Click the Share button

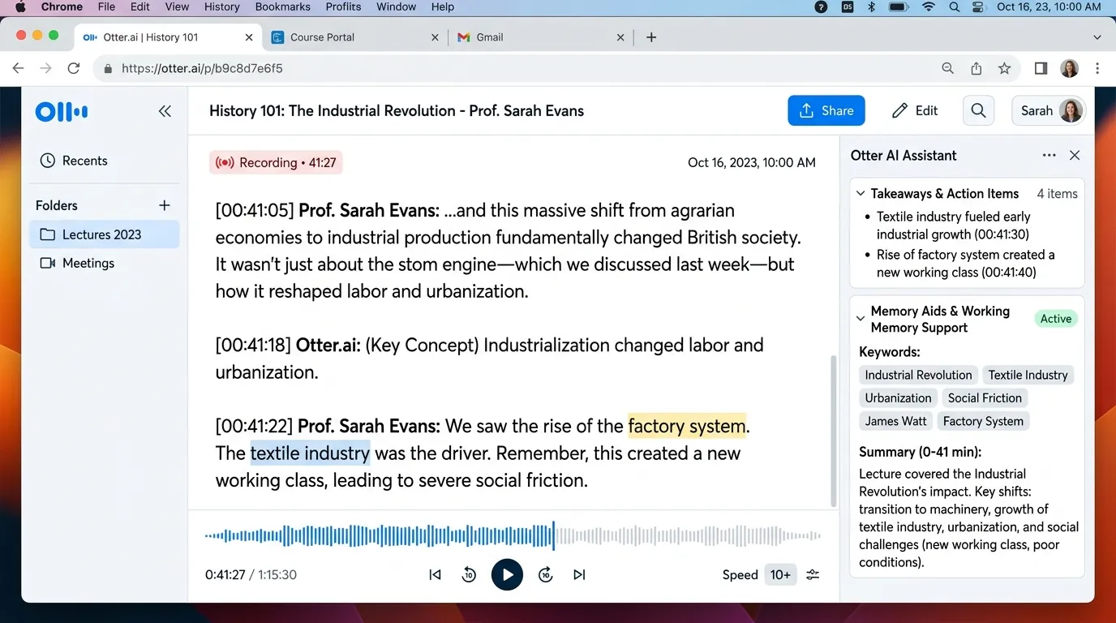point(826,111)
